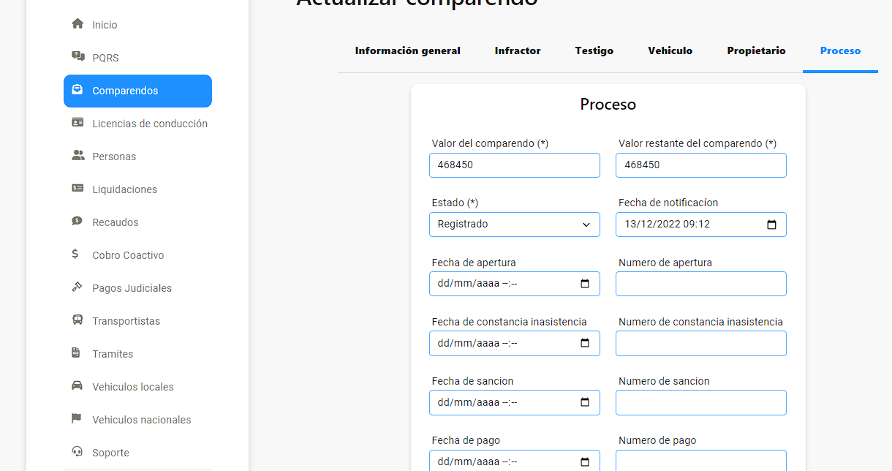Viewport: 892px width, 471px height.
Task: Click the Tramites document icon
Action: [x=76, y=353]
